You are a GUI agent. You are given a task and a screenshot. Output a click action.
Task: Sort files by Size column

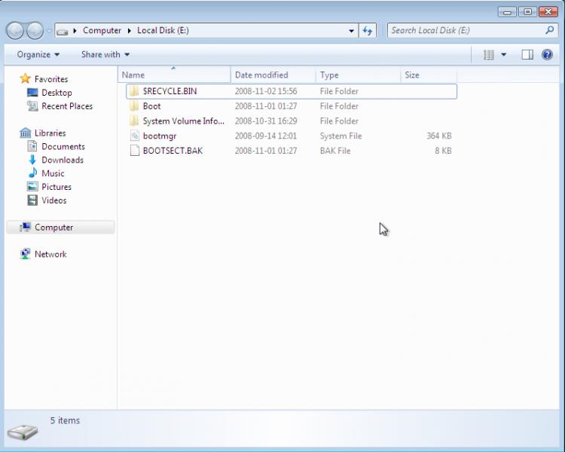coord(429,75)
